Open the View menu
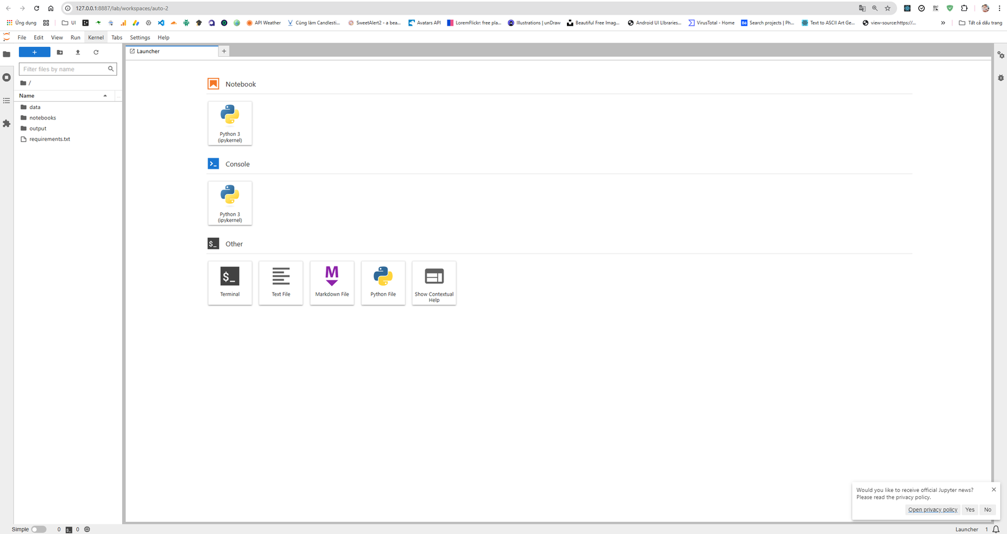 [57, 37]
